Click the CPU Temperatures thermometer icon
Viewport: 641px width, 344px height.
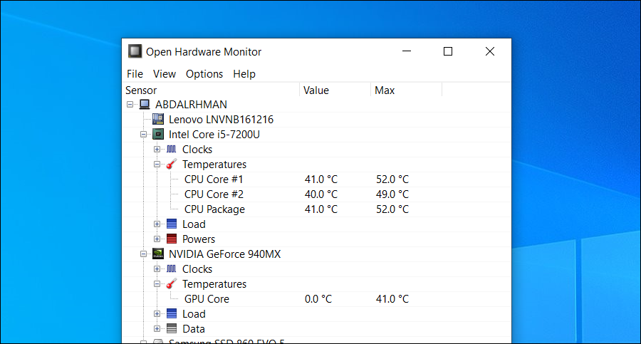(171, 165)
